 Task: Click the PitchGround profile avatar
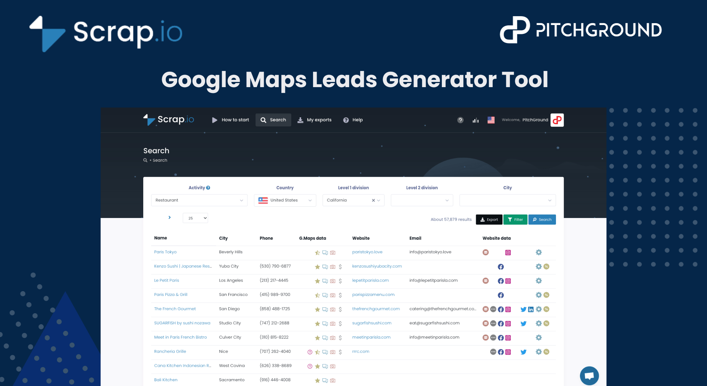[557, 120]
